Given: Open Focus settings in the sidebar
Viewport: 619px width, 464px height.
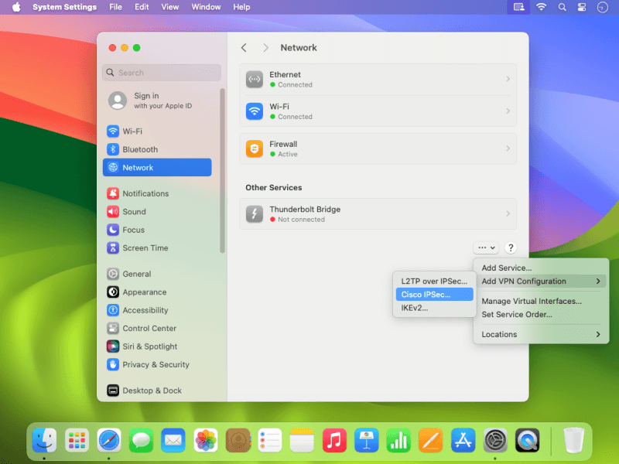Looking at the screenshot, I should click(x=133, y=230).
